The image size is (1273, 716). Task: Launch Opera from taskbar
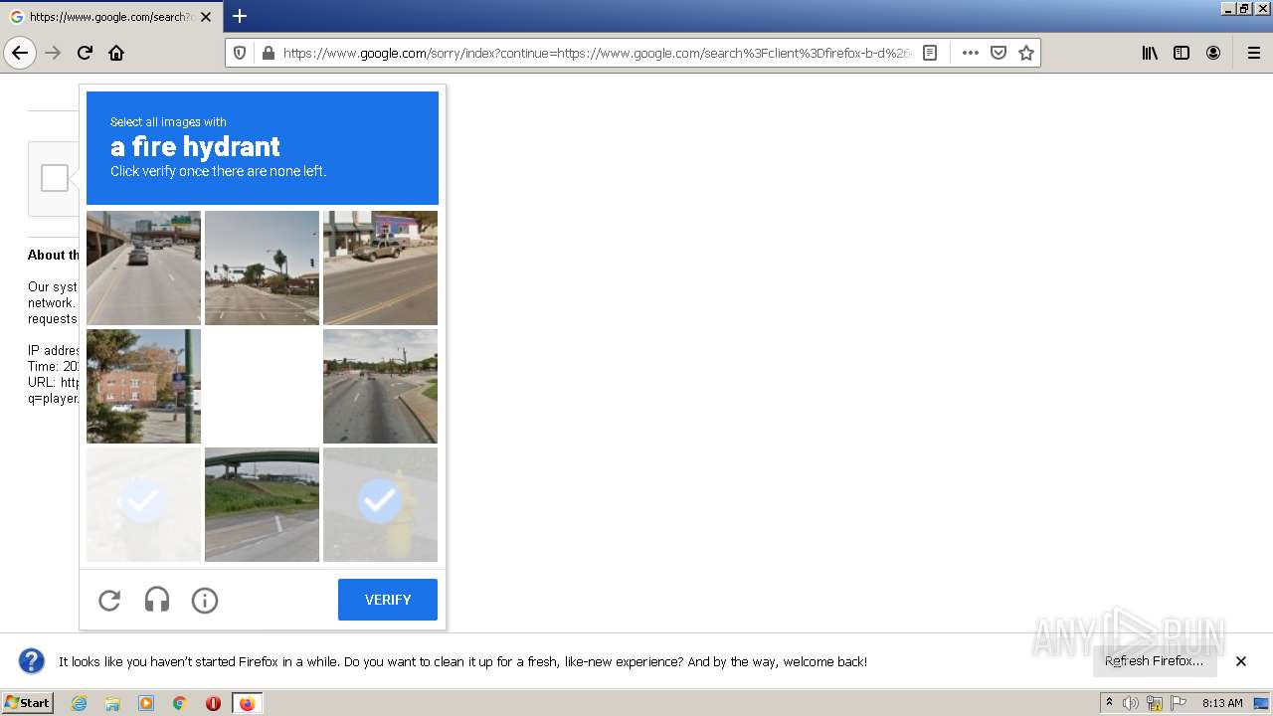(213, 703)
